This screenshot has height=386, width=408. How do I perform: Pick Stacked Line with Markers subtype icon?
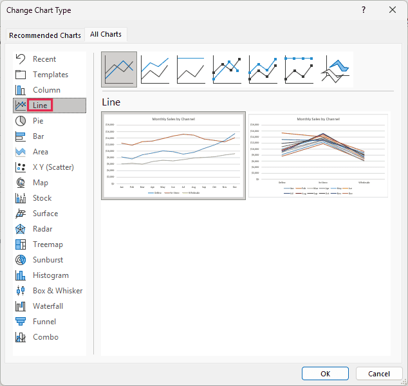[x=263, y=69]
